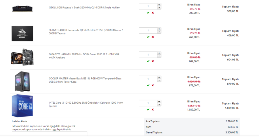Image resolution: width=259 pixels, height=137 pixels.
Task: Open GSKILL 8GB Ripjaws V product link
Action: click(84, 7)
